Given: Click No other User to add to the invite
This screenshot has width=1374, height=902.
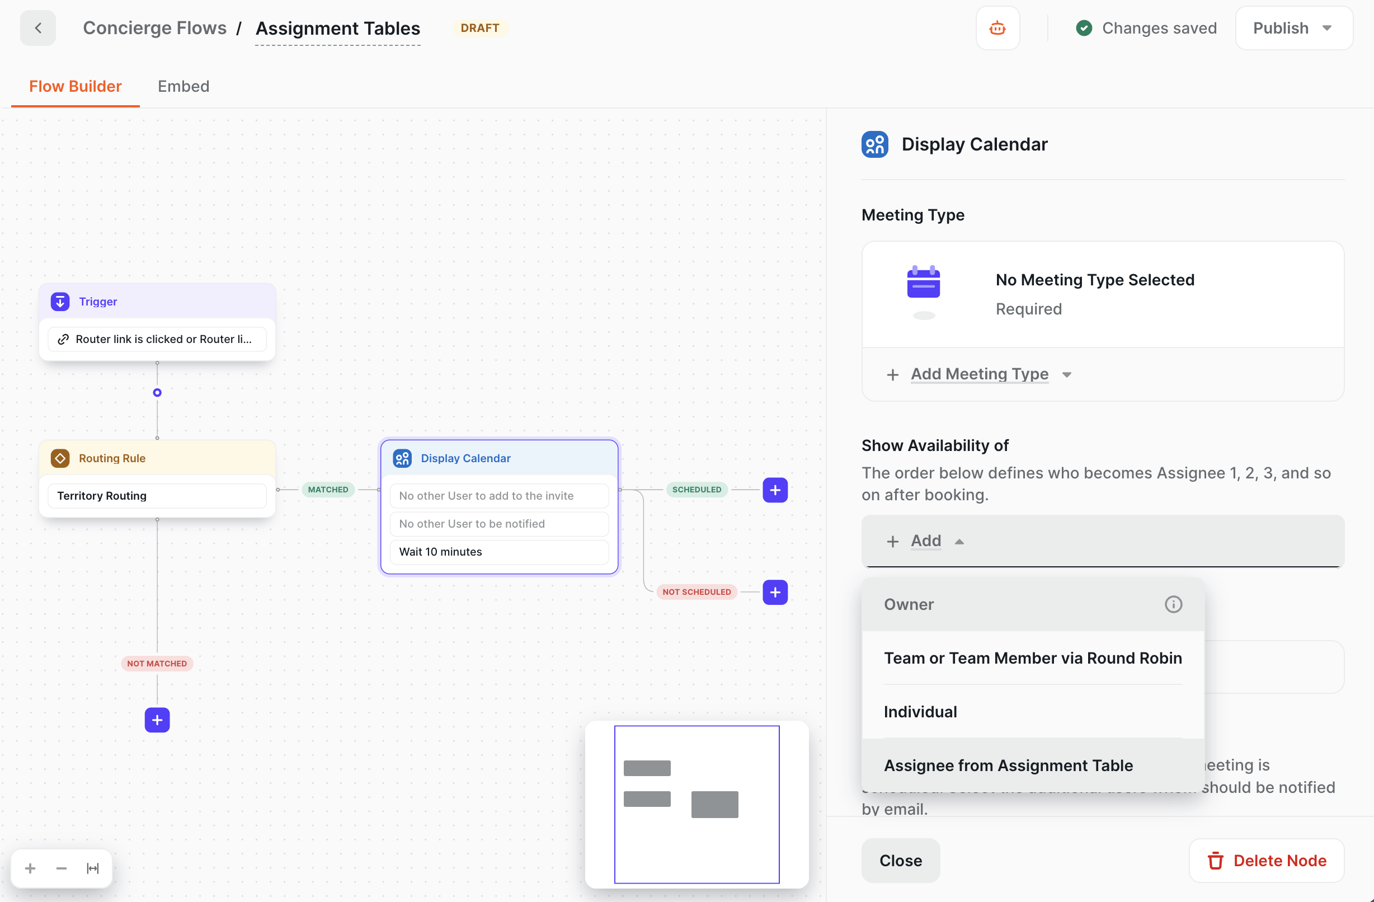Looking at the screenshot, I should pyautogui.click(x=499, y=495).
